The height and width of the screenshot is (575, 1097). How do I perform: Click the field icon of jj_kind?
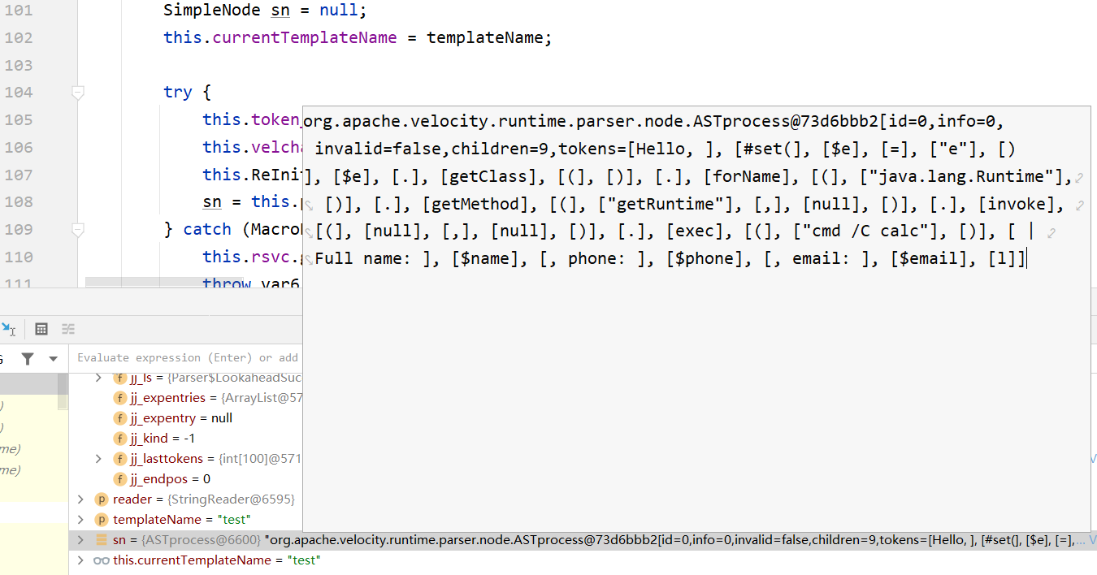click(x=120, y=439)
